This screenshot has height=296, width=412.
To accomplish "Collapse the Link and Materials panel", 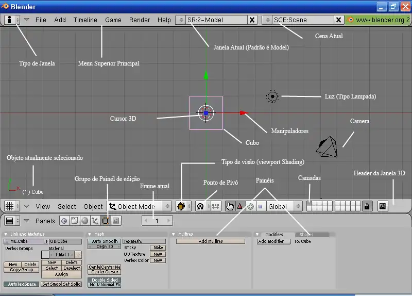I will coord(6,235).
